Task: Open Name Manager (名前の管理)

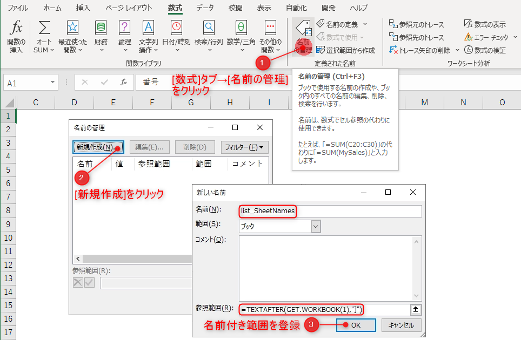Action: [x=303, y=36]
